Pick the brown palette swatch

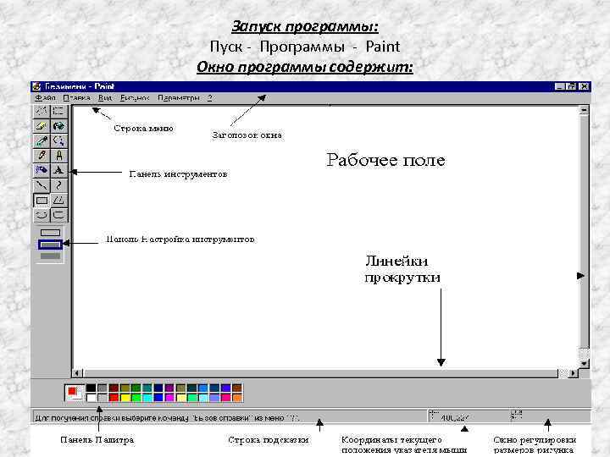[x=237, y=388]
